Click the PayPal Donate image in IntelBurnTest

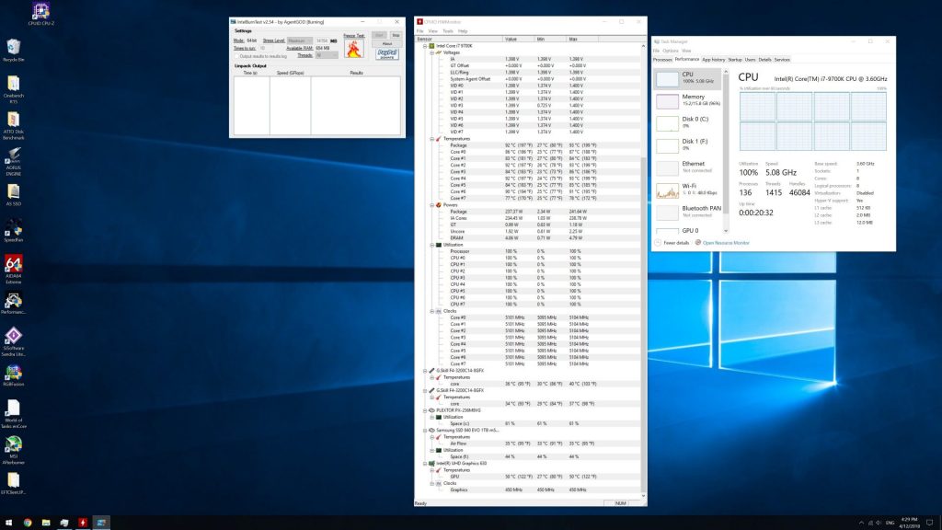coord(387,54)
